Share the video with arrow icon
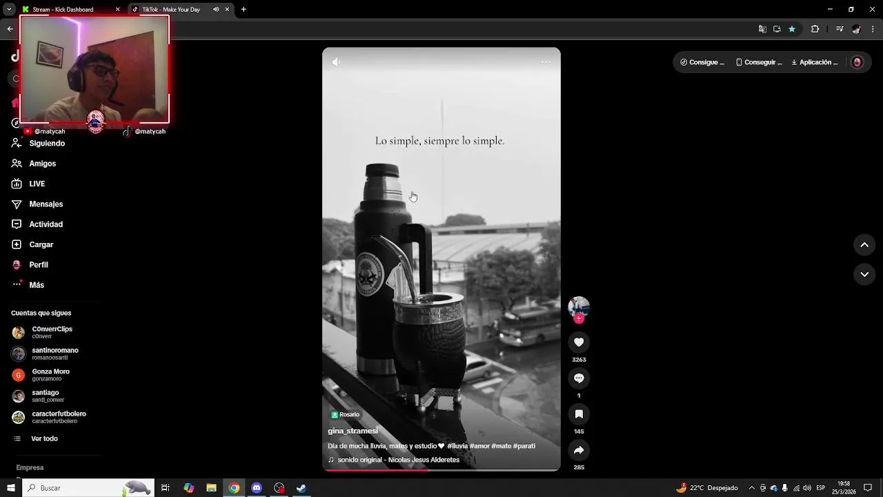This screenshot has height=497, width=883. tap(579, 450)
